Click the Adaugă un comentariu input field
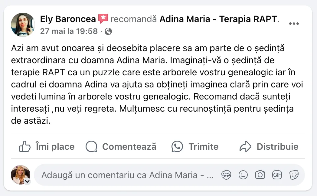The image size is (317, 196). 127,175
